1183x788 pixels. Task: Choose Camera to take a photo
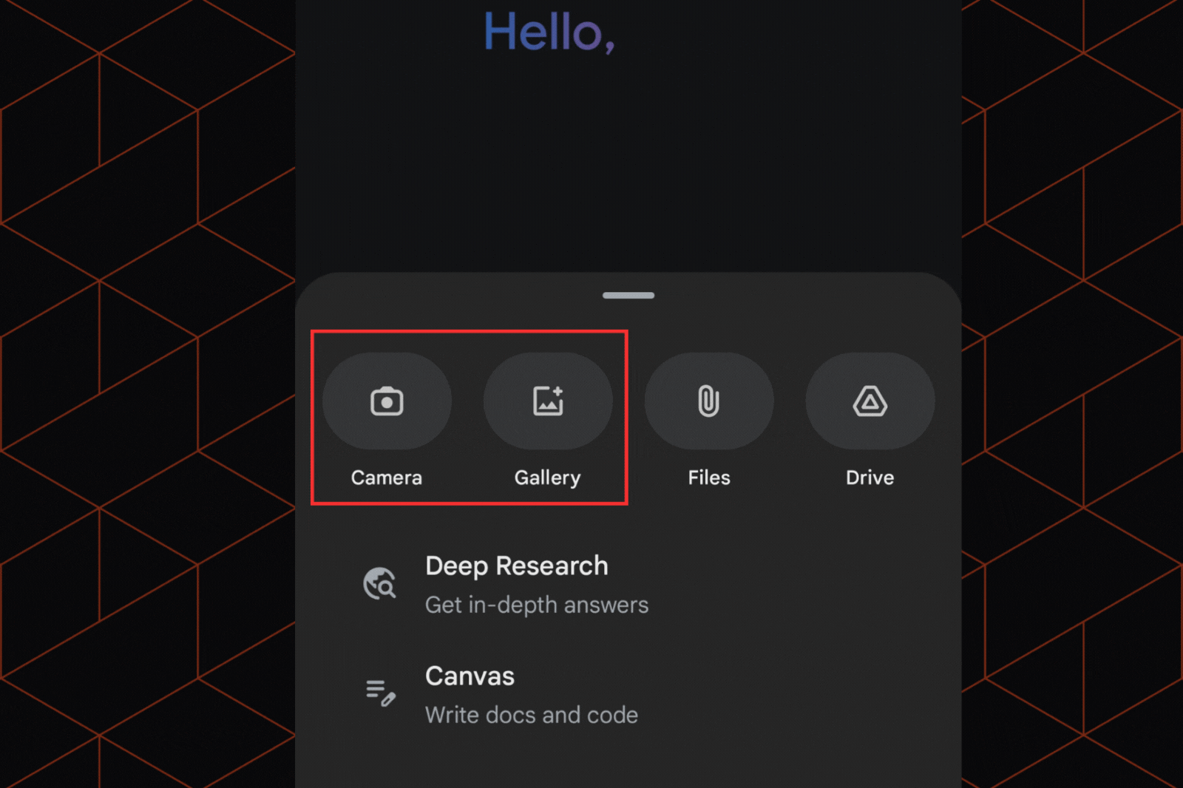(386, 400)
